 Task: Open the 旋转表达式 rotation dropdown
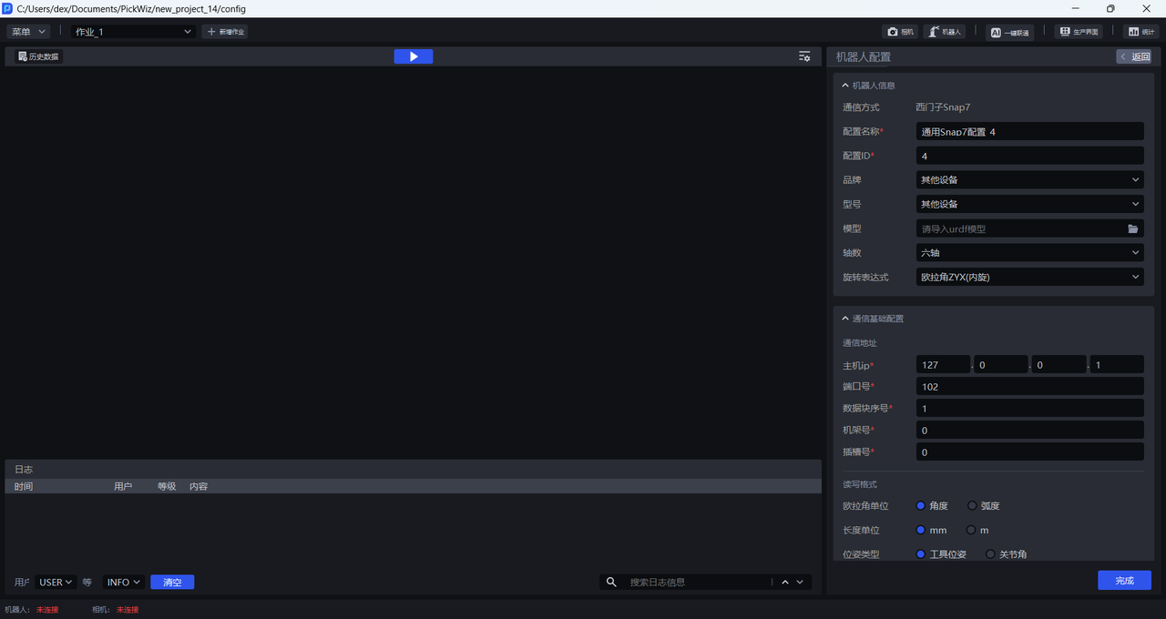coord(1029,277)
